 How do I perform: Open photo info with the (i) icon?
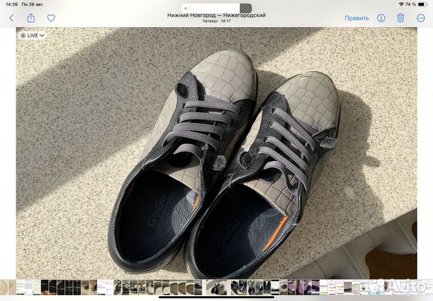[382, 18]
